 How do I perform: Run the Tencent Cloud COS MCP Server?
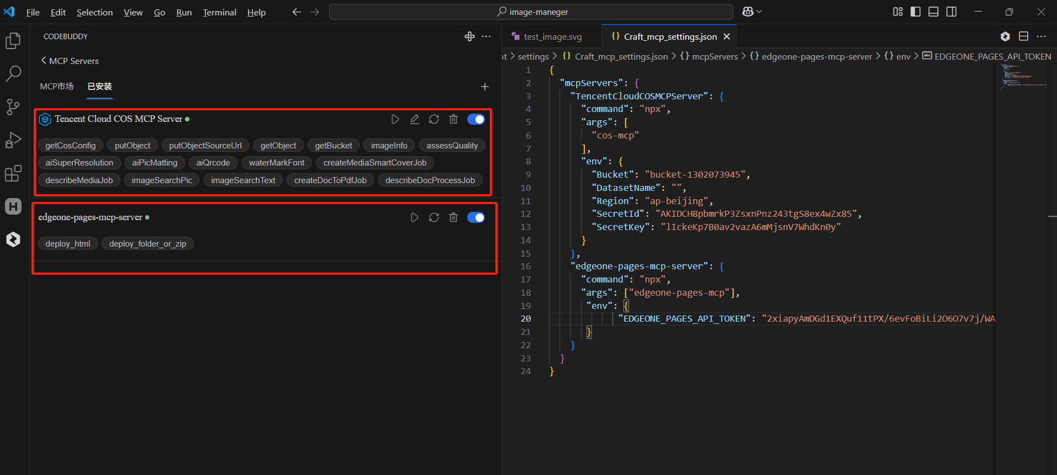tap(395, 119)
